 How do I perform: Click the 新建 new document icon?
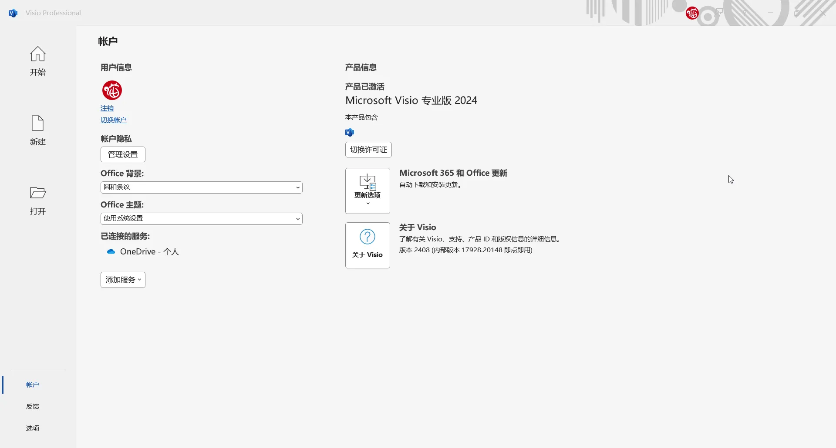click(38, 123)
